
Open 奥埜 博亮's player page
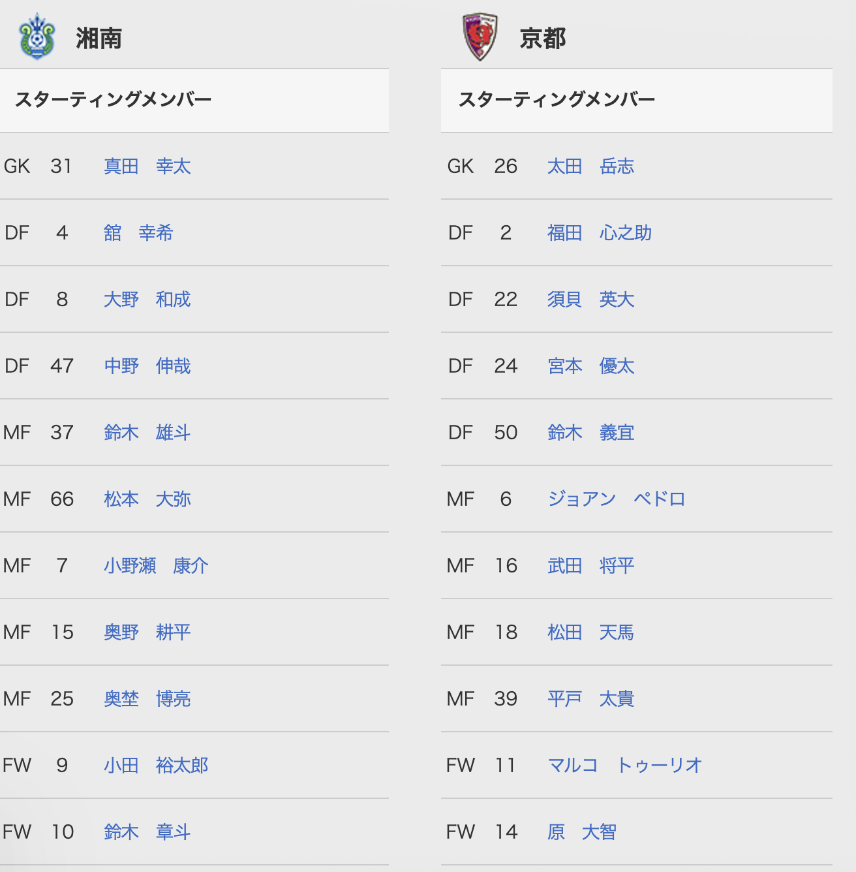click(x=147, y=699)
